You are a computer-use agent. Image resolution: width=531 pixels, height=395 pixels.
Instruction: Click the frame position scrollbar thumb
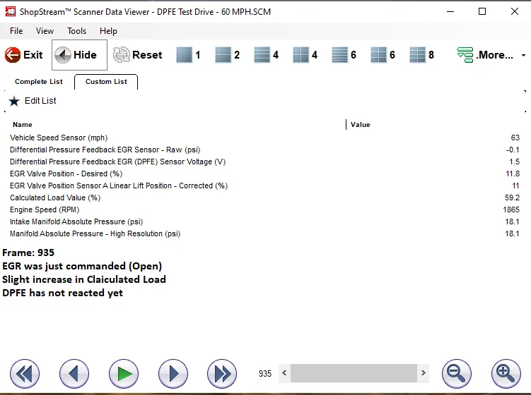(354, 373)
